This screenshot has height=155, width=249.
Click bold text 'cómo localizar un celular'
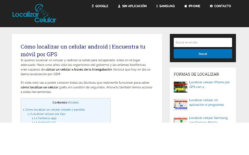(x=40, y=87)
